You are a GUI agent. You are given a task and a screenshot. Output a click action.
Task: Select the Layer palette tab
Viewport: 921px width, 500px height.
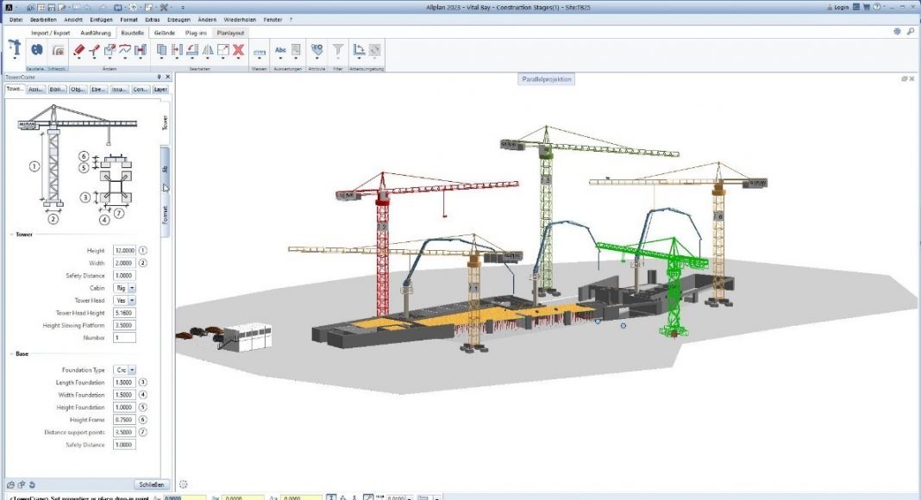pos(160,89)
